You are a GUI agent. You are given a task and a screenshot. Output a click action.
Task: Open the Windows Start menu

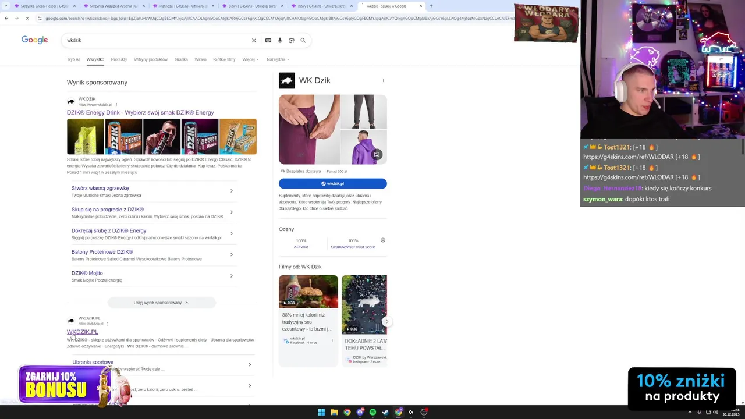(321, 412)
